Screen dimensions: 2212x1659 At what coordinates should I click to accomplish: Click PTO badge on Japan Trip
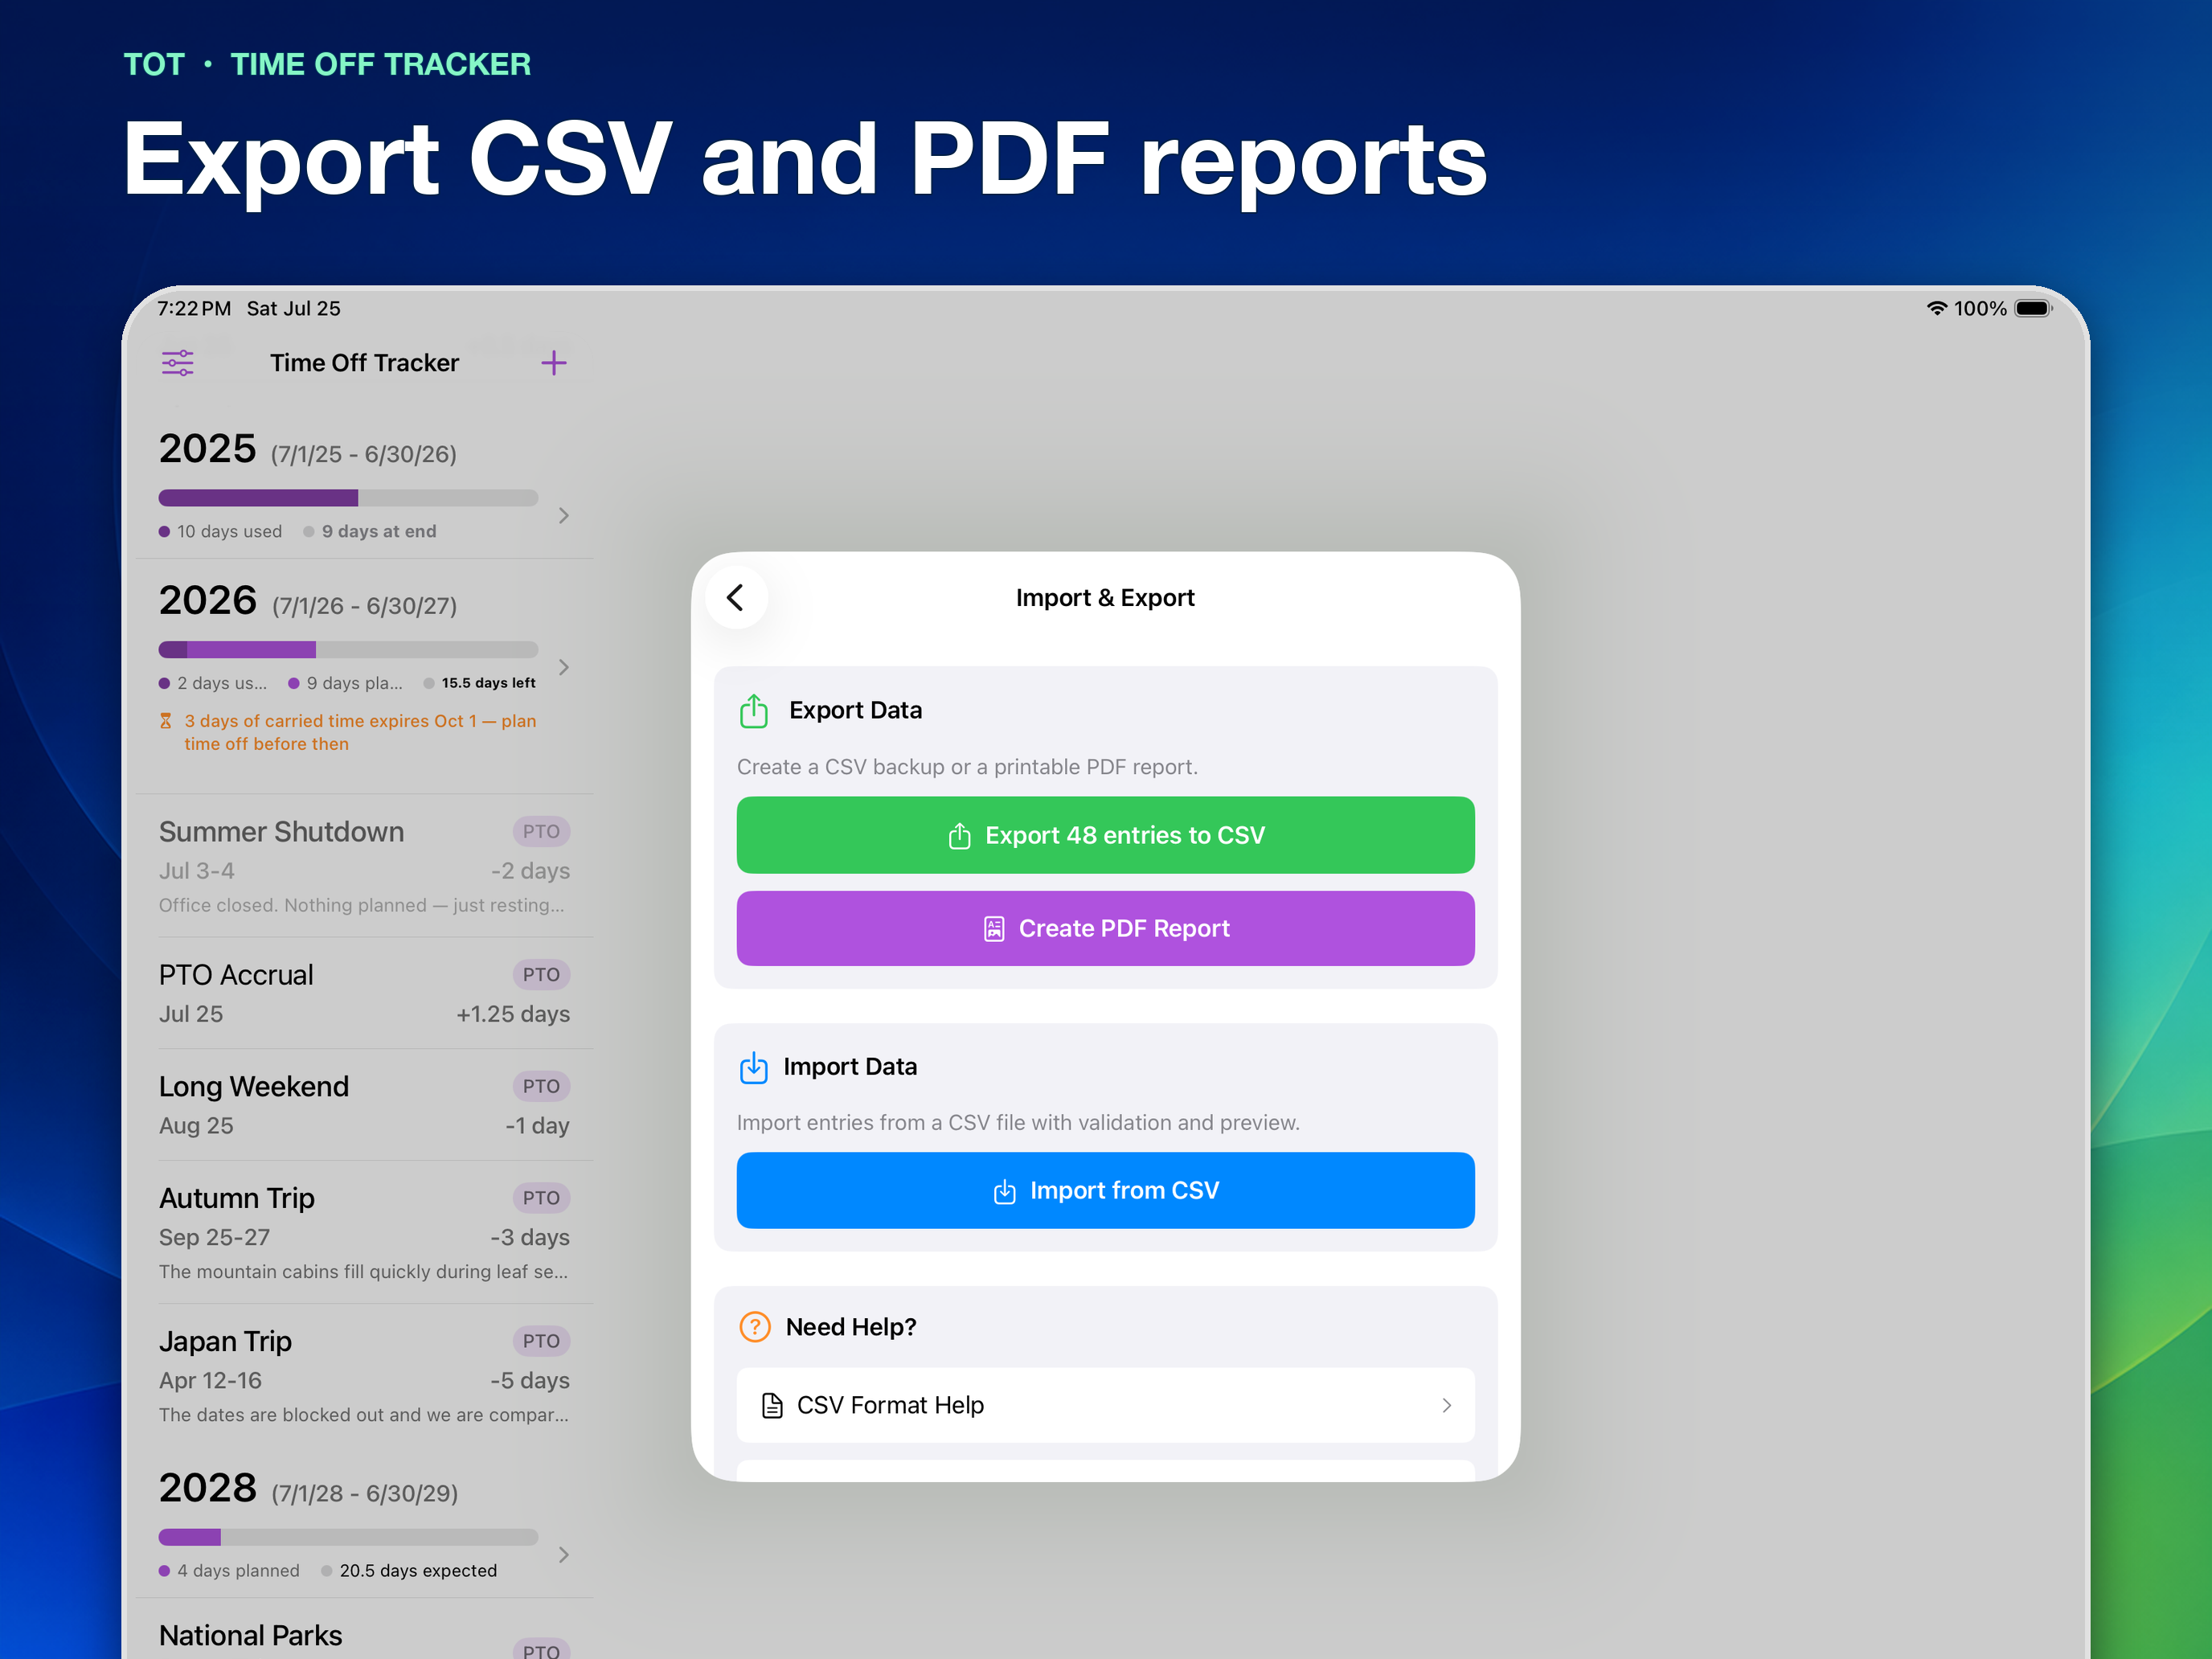point(541,1341)
